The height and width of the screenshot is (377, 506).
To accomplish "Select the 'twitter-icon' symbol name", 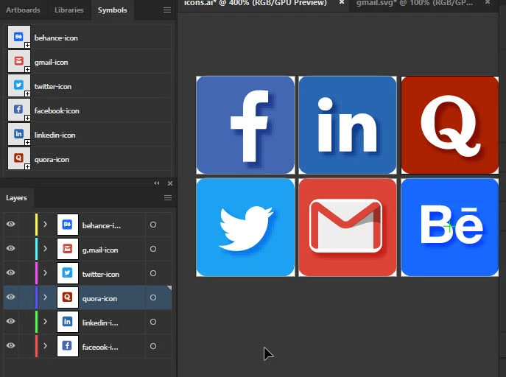I will pos(53,86).
